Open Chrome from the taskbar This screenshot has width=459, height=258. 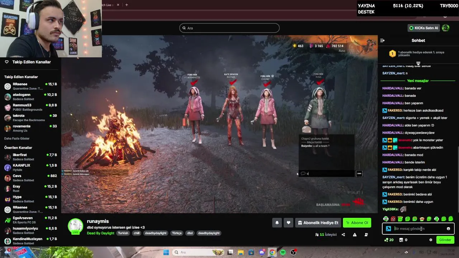point(272,252)
